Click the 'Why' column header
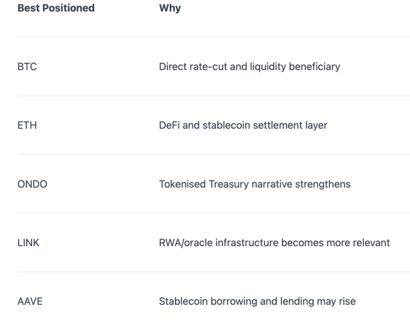 coord(170,8)
